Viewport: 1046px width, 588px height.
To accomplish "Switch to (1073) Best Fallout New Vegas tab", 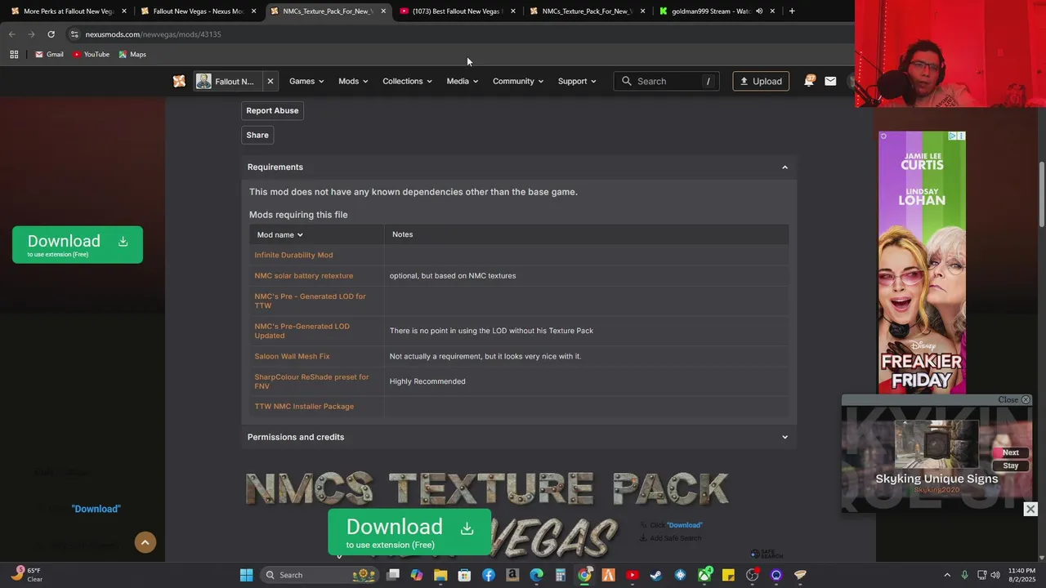I will click(458, 11).
